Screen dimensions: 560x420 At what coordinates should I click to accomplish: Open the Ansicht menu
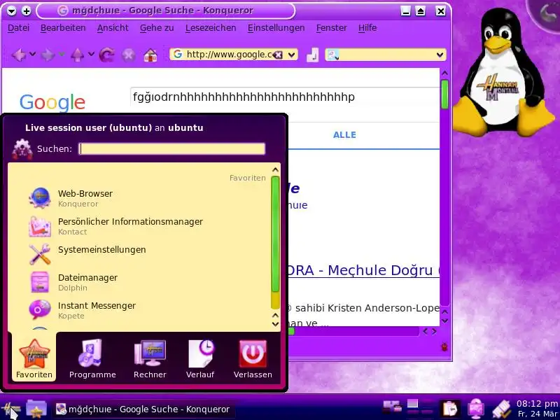[113, 28]
